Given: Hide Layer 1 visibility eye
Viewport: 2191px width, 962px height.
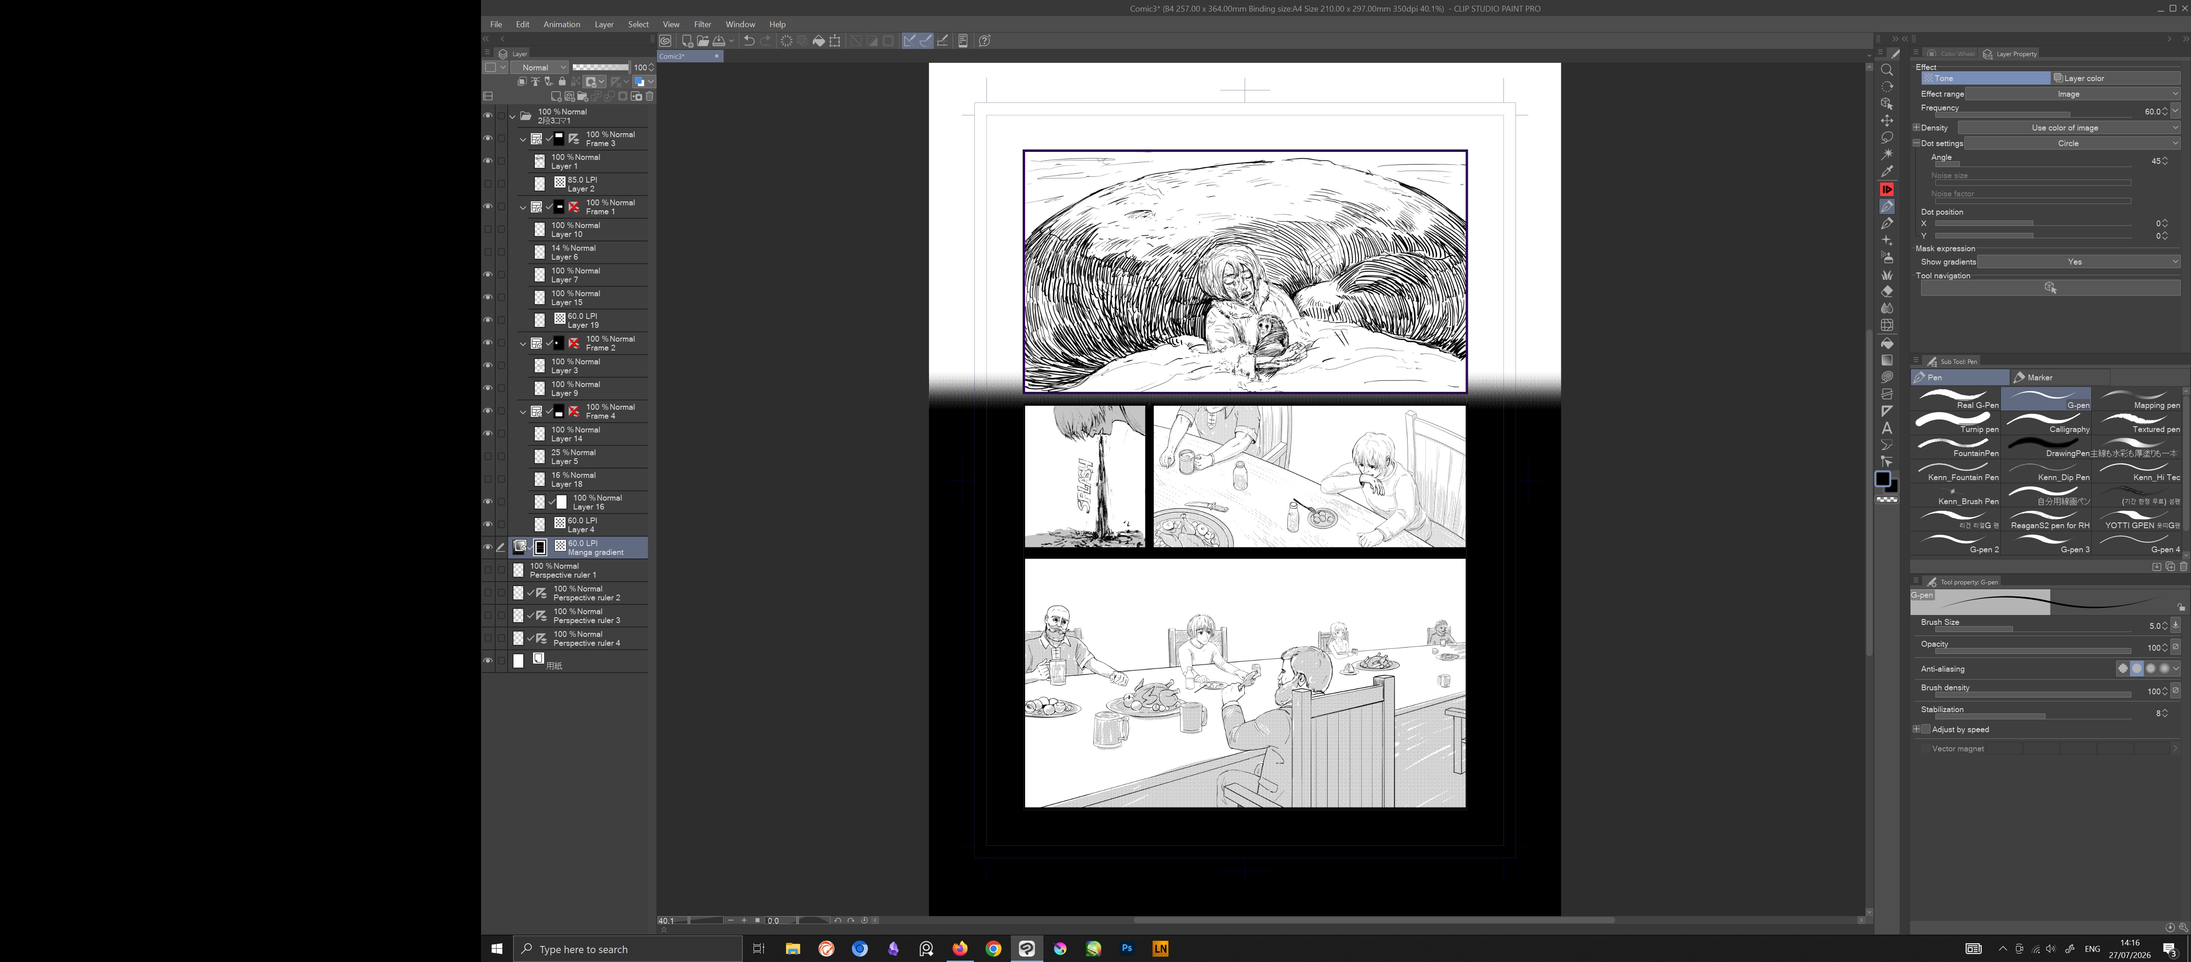Looking at the screenshot, I should pos(487,161).
